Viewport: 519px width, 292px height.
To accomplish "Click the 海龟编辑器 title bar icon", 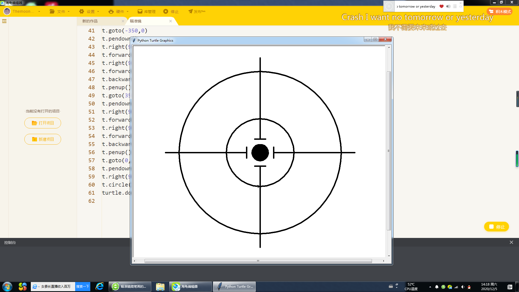I will 2,3.
